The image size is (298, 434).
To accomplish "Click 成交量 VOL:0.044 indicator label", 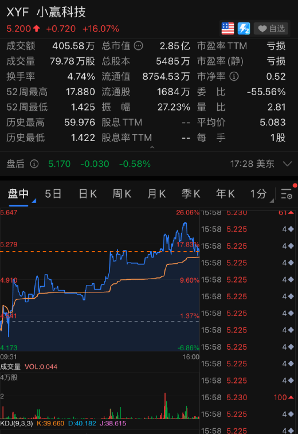I will (29, 367).
